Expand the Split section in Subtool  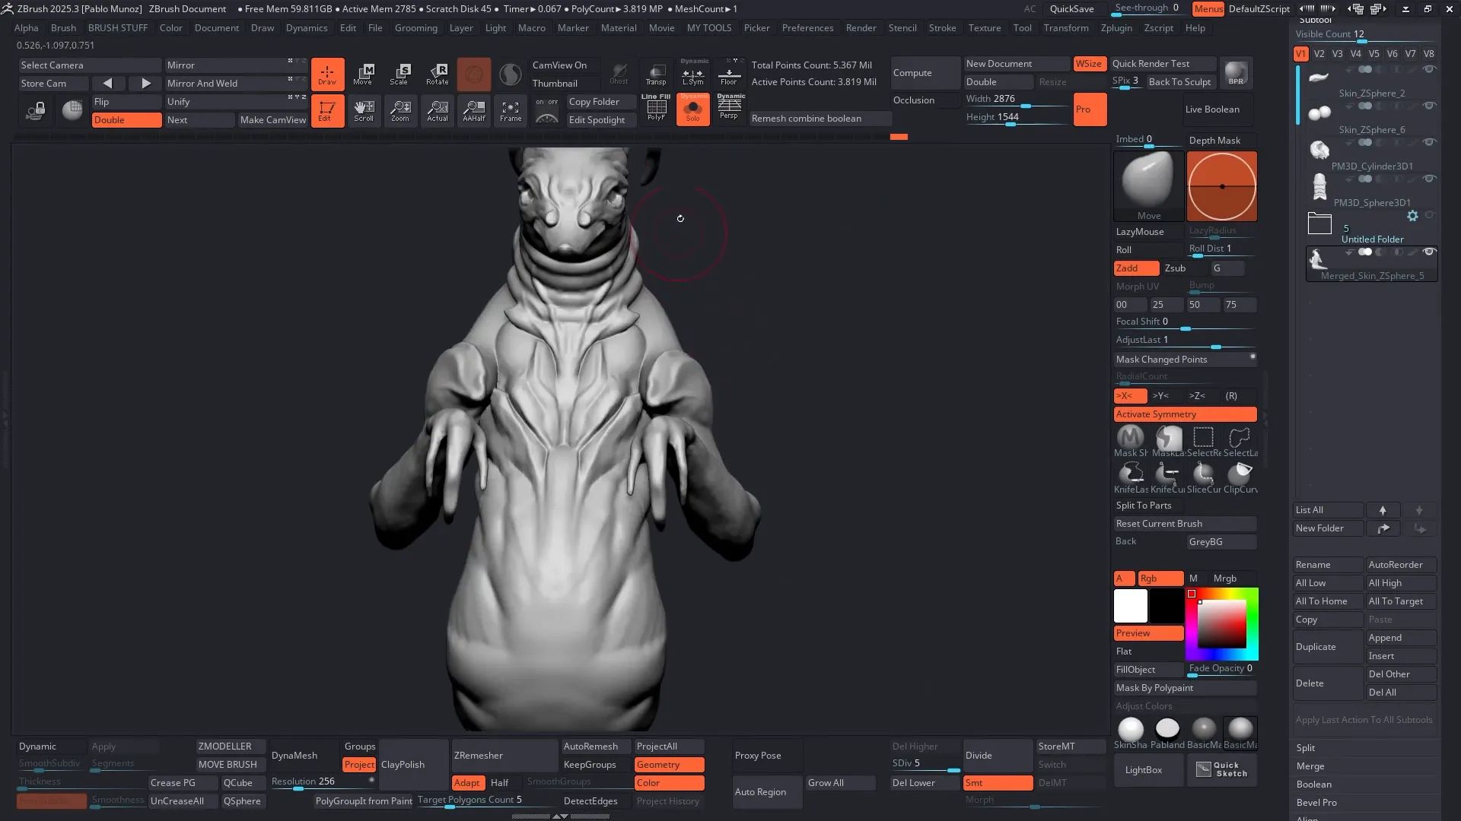tap(1306, 748)
